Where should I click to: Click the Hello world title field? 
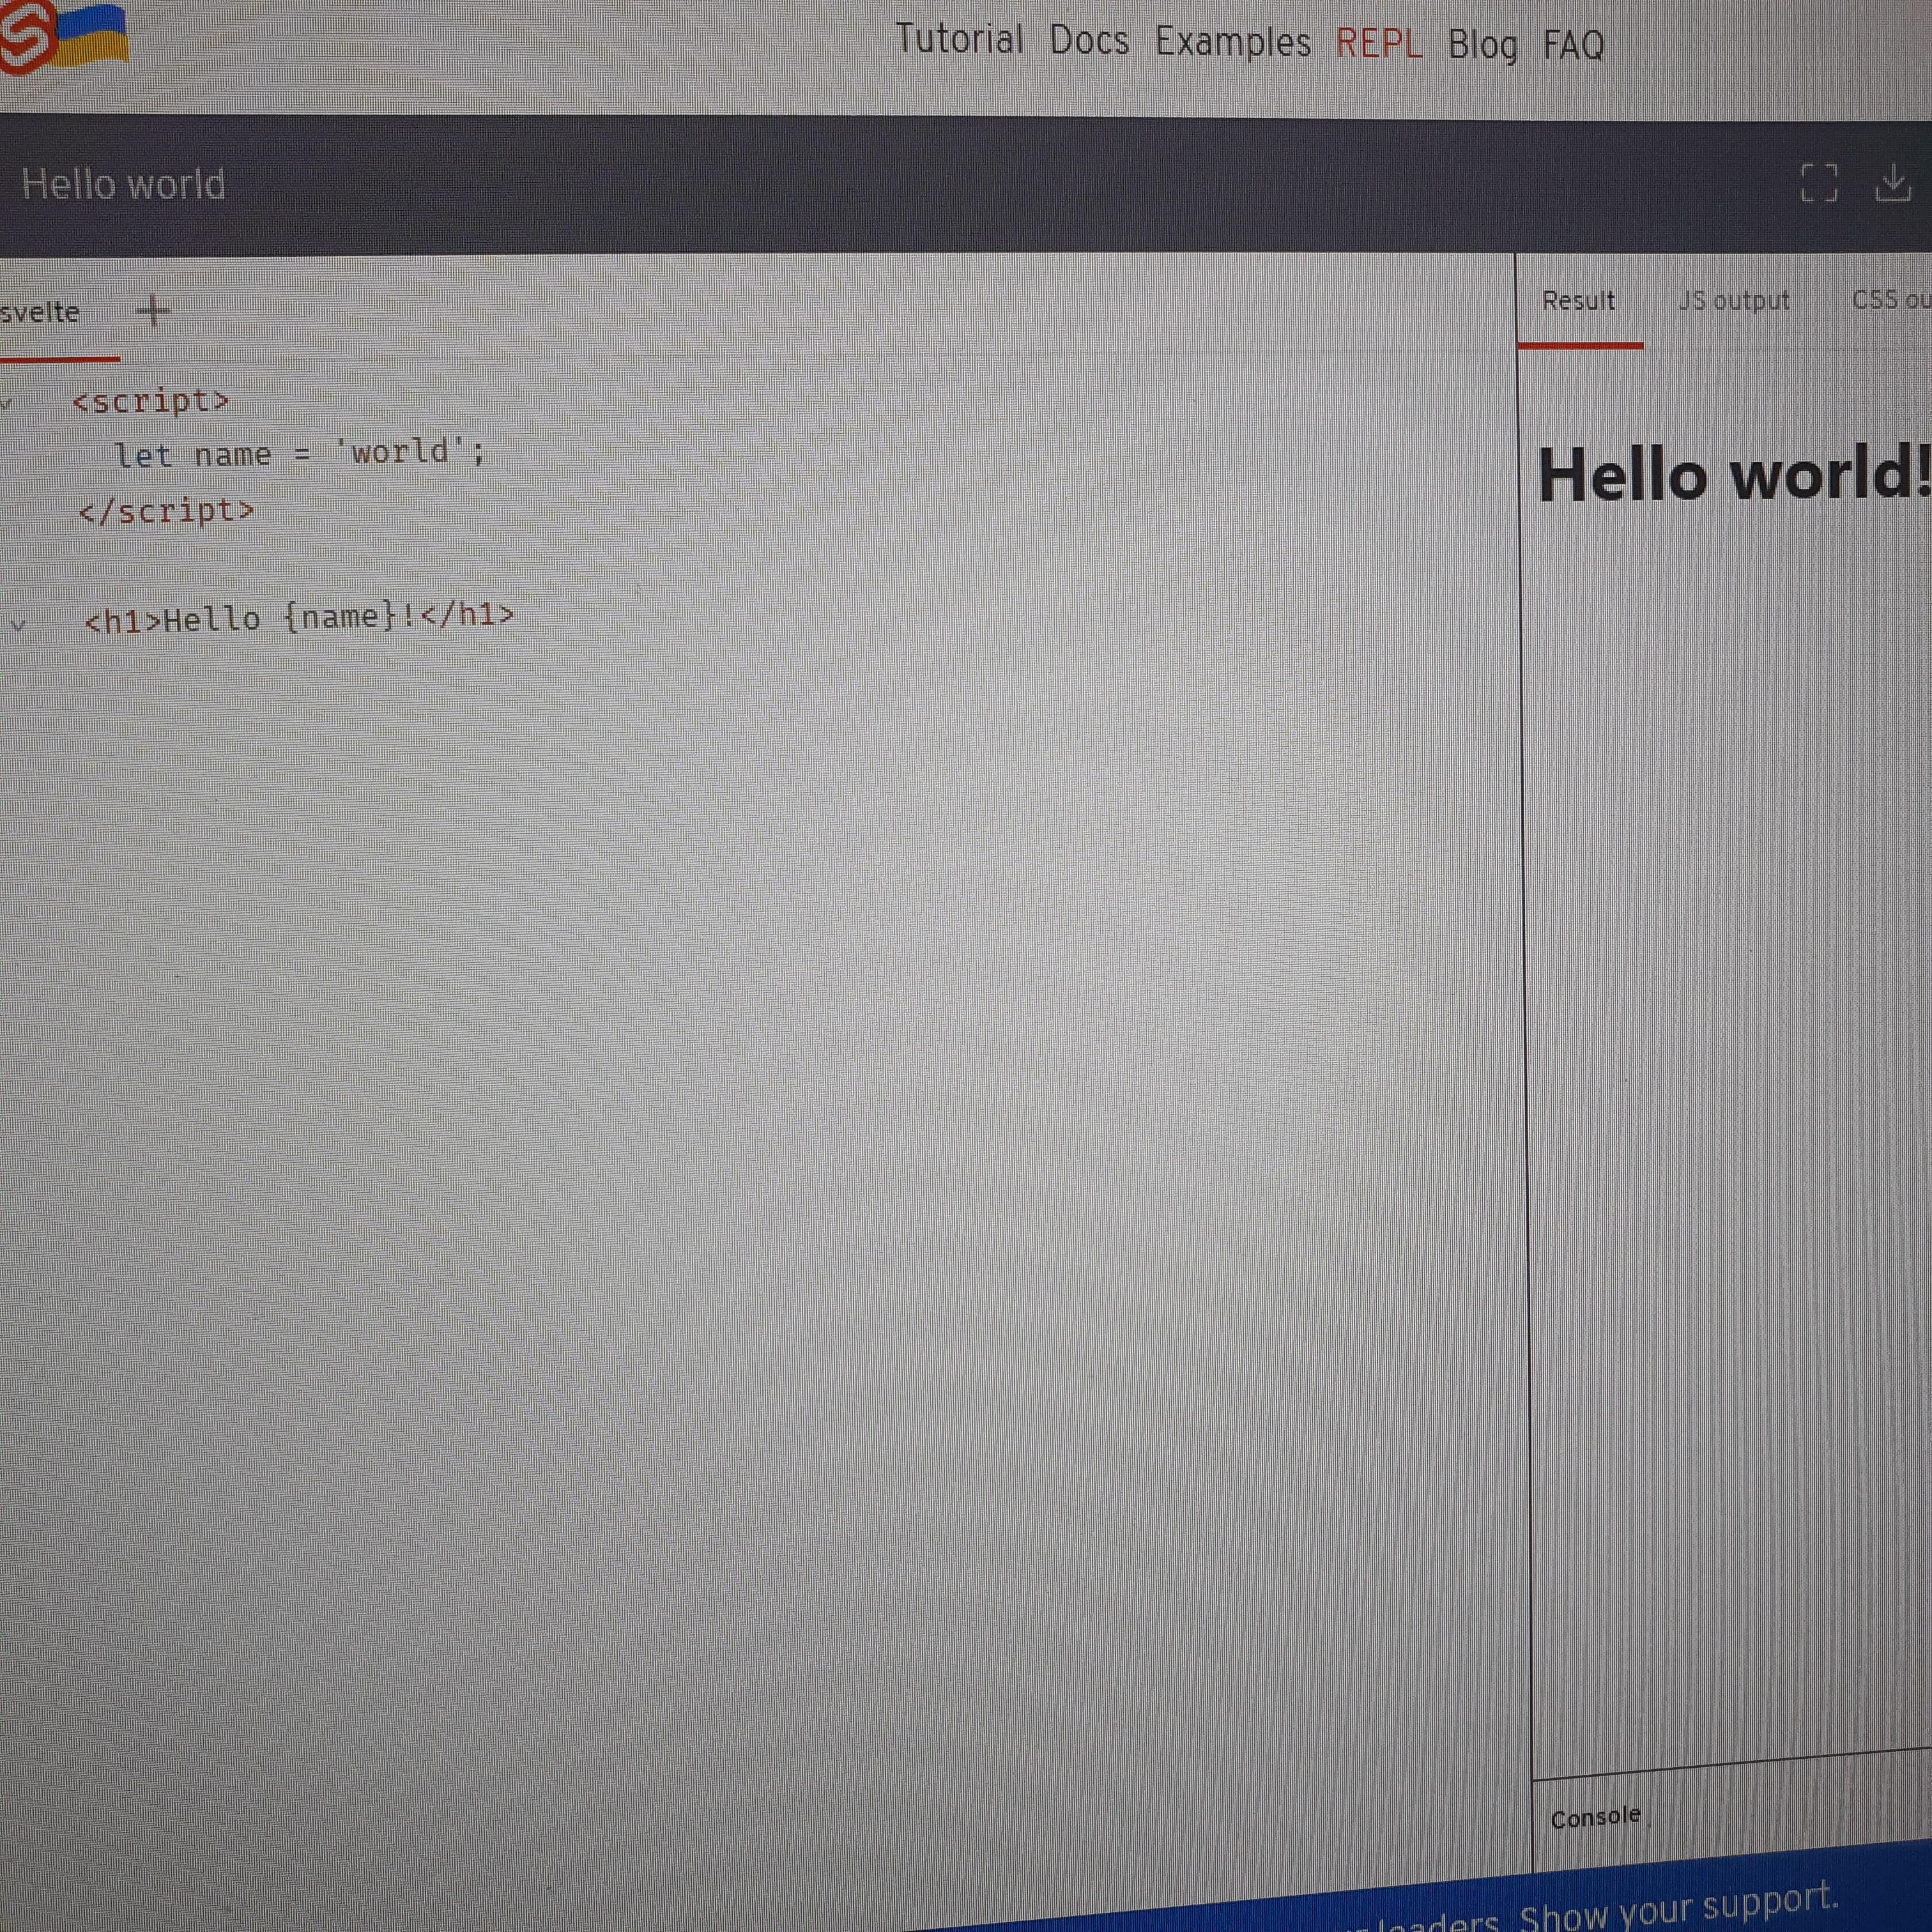[124, 185]
